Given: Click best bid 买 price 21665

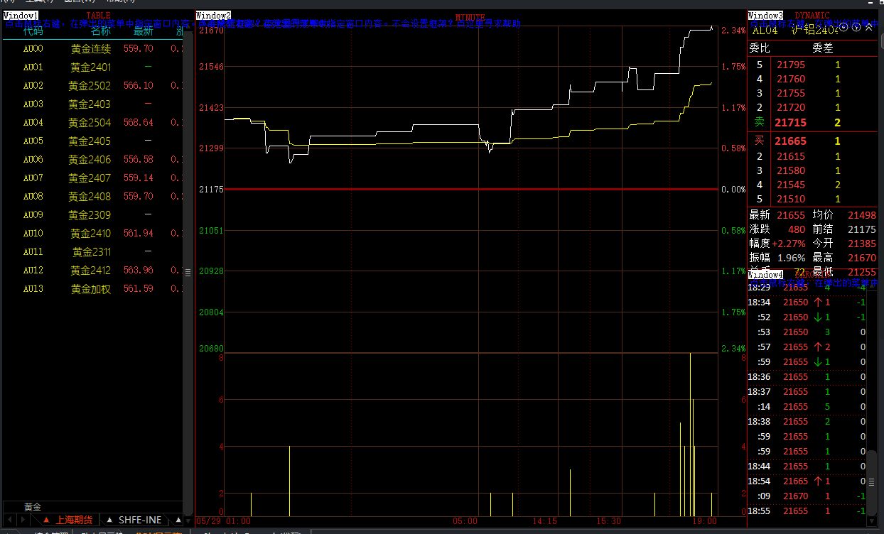Looking at the screenshot, I should 790,141.
